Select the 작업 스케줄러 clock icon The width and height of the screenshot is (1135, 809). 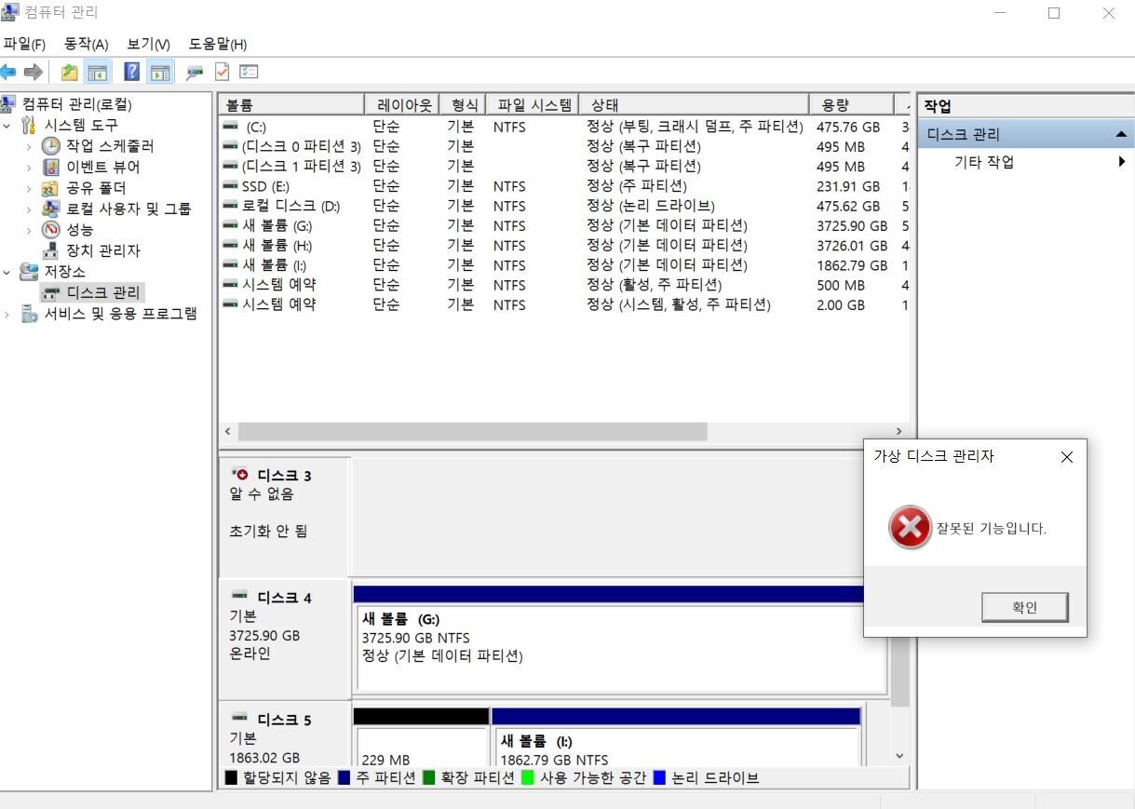tap(51, 146)
